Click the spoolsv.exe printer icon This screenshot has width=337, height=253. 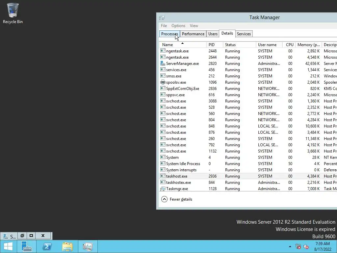pyautogui.click(x=163, y=82)
